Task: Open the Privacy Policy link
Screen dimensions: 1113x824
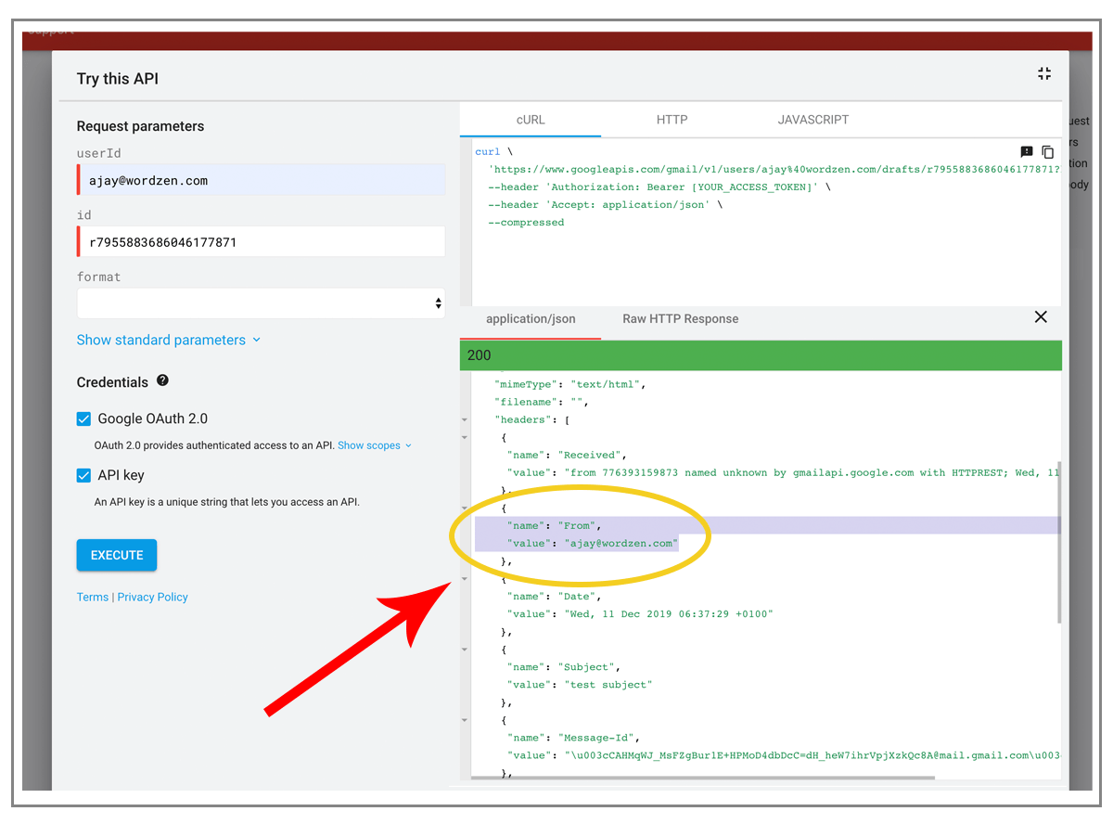Action: coord(153,597)
